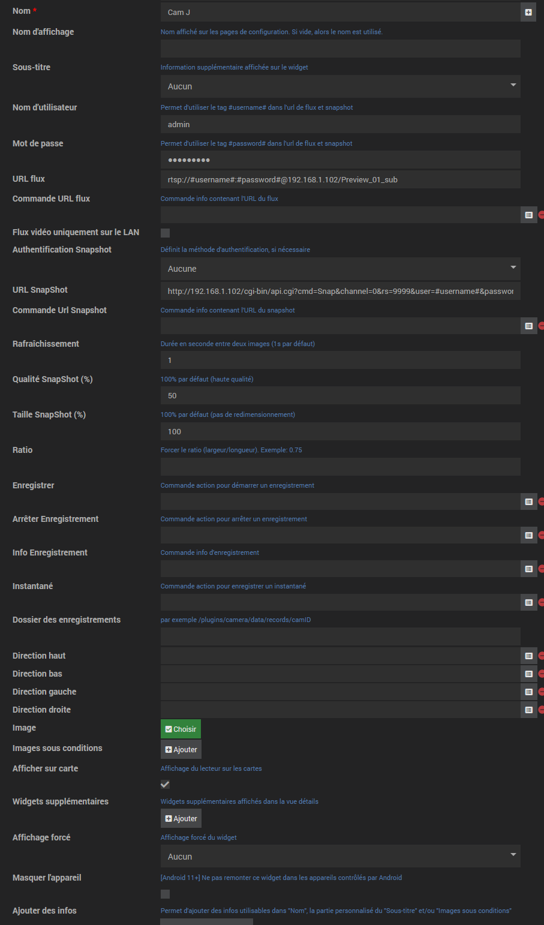544x925 pixels.
Task: Click the green Choisir image button
Action: [181, 729]
